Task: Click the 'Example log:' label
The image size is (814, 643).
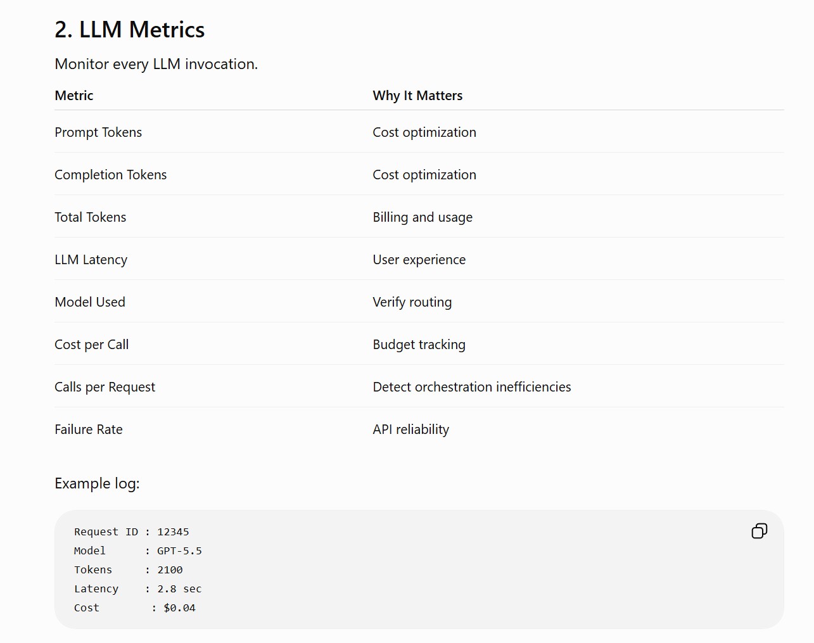Action: point(97,483)
